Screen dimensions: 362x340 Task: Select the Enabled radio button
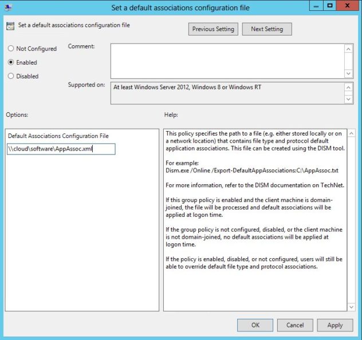pyautogui.click(x=11, y=62)
